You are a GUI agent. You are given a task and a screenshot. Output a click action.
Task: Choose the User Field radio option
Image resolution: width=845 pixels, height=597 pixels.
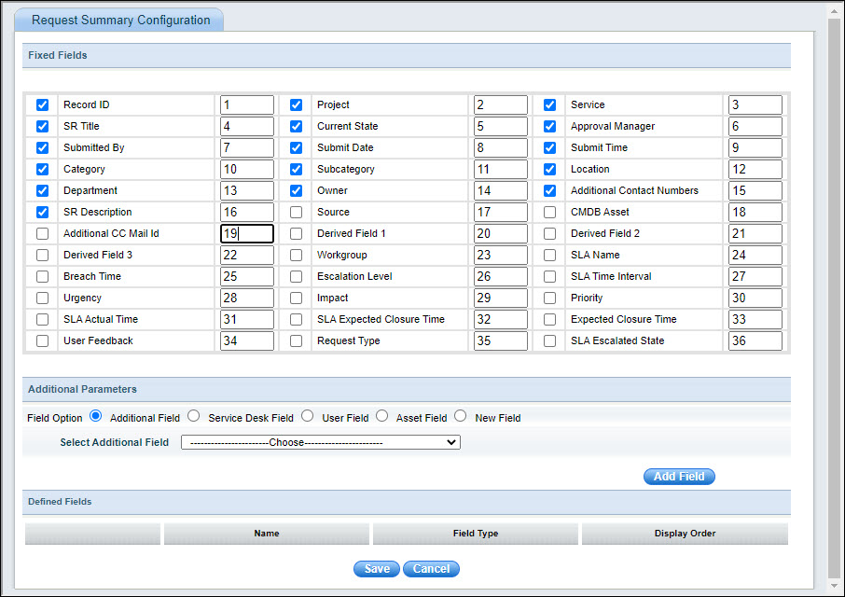308,416
